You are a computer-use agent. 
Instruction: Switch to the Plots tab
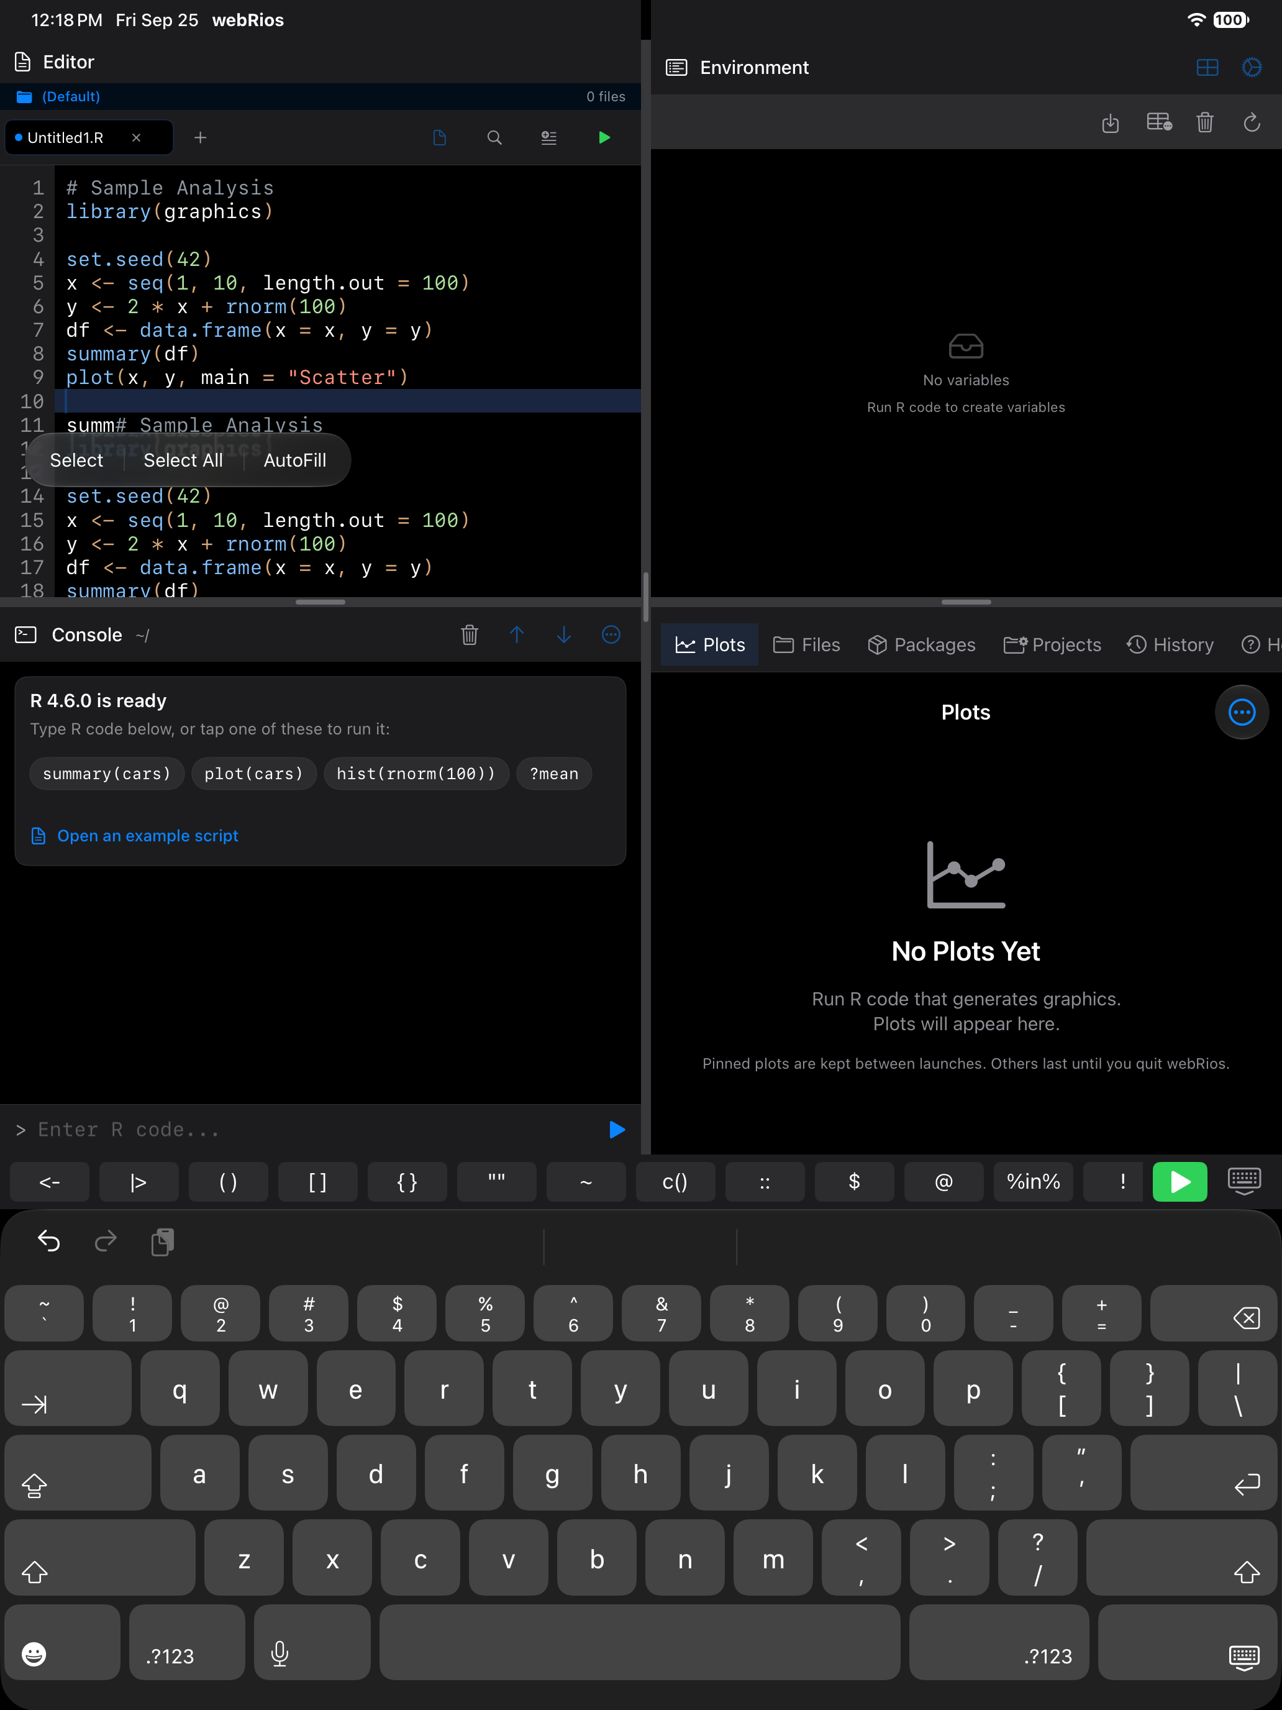[x=709, y=645]
